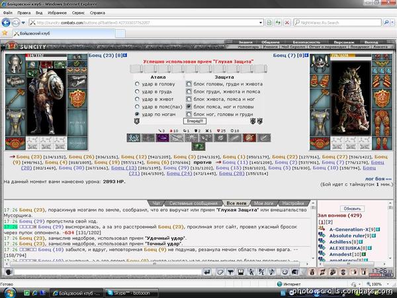Click the helmet icon in the bottom bar

tap(295, 272)
